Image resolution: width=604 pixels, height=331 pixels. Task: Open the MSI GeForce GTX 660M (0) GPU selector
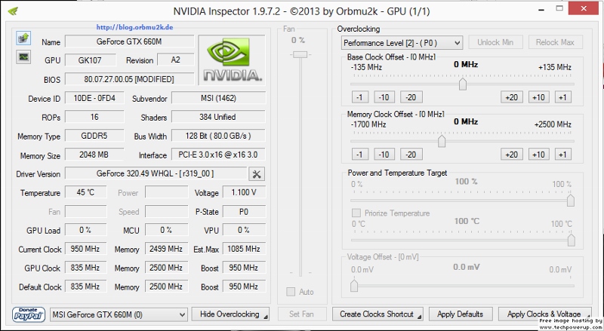119,314
